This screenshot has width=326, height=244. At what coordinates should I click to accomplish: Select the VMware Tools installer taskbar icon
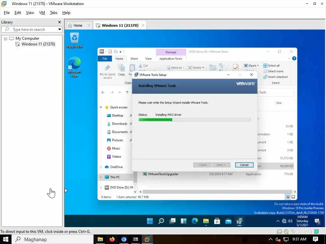[239, 221]
